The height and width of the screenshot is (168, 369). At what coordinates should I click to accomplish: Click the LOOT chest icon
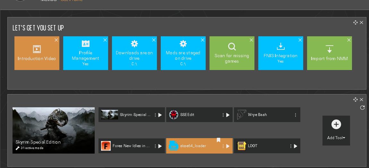coord(241,146)
